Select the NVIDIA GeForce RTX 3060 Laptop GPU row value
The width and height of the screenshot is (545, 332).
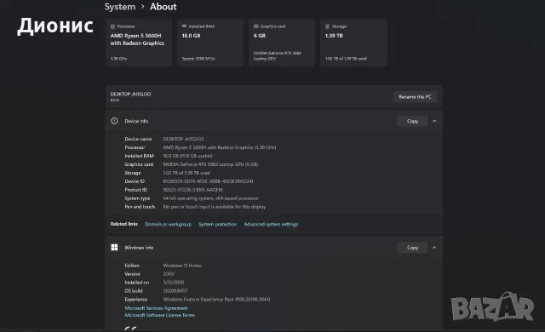pos(210,164)
